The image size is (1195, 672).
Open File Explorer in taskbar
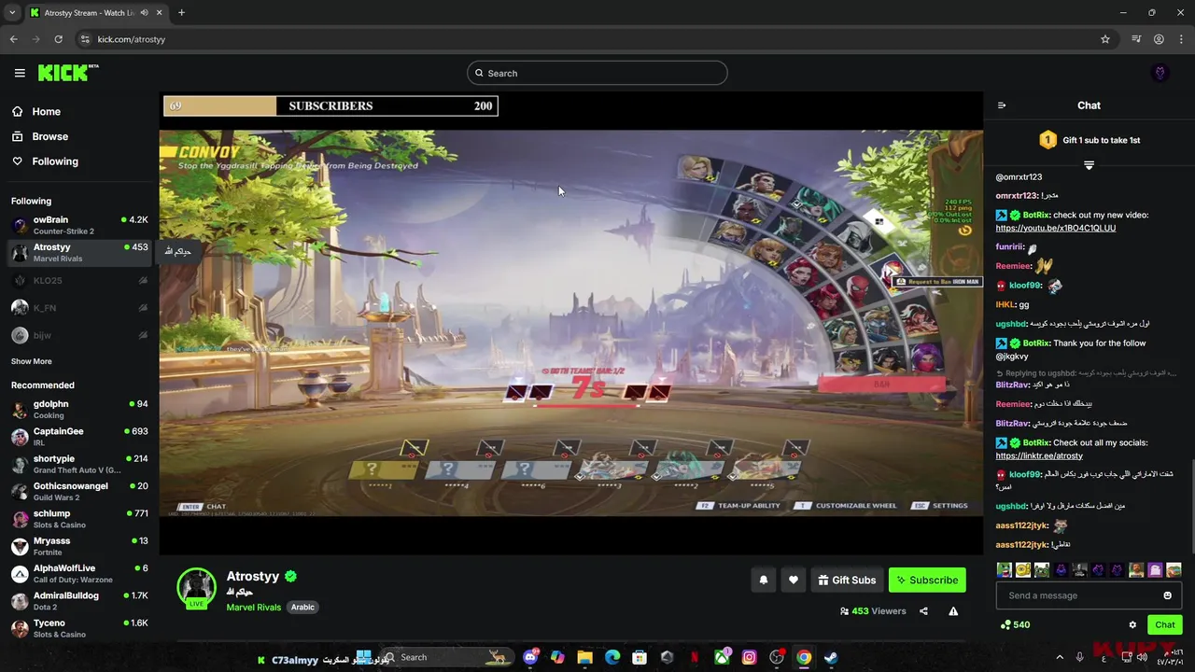click(x=584, y=657)
